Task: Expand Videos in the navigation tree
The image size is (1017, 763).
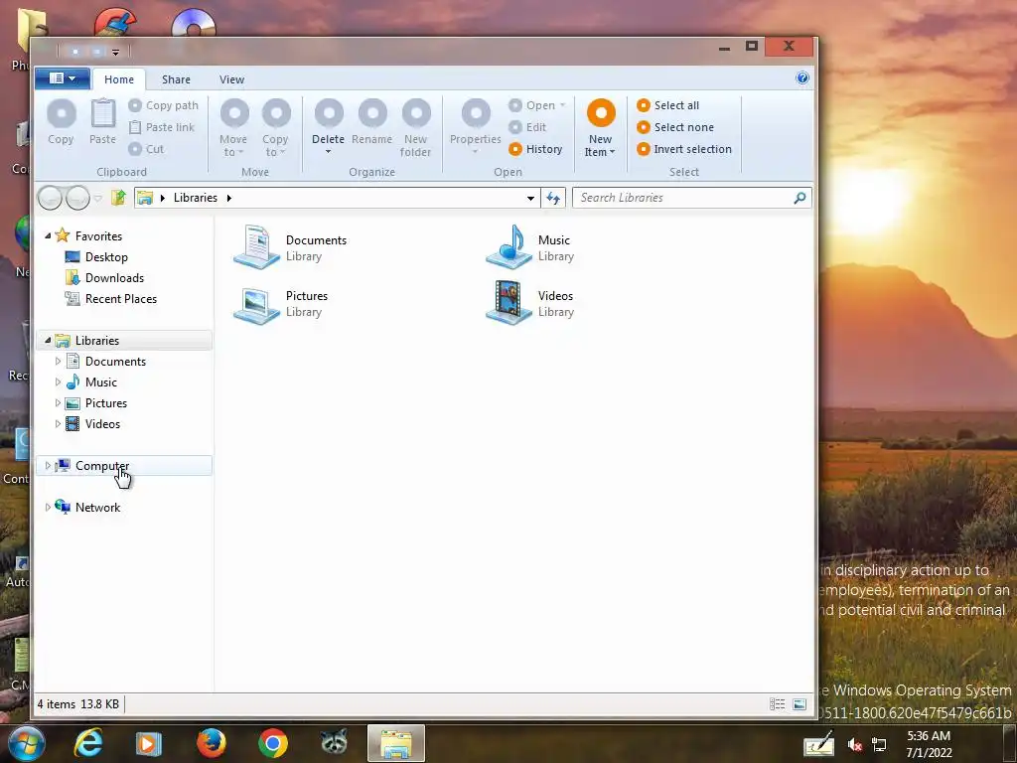Action: [x=58, y=423]
